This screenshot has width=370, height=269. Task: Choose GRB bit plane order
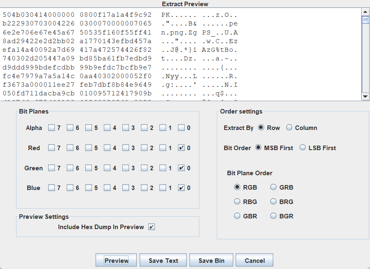coord(274,188)
